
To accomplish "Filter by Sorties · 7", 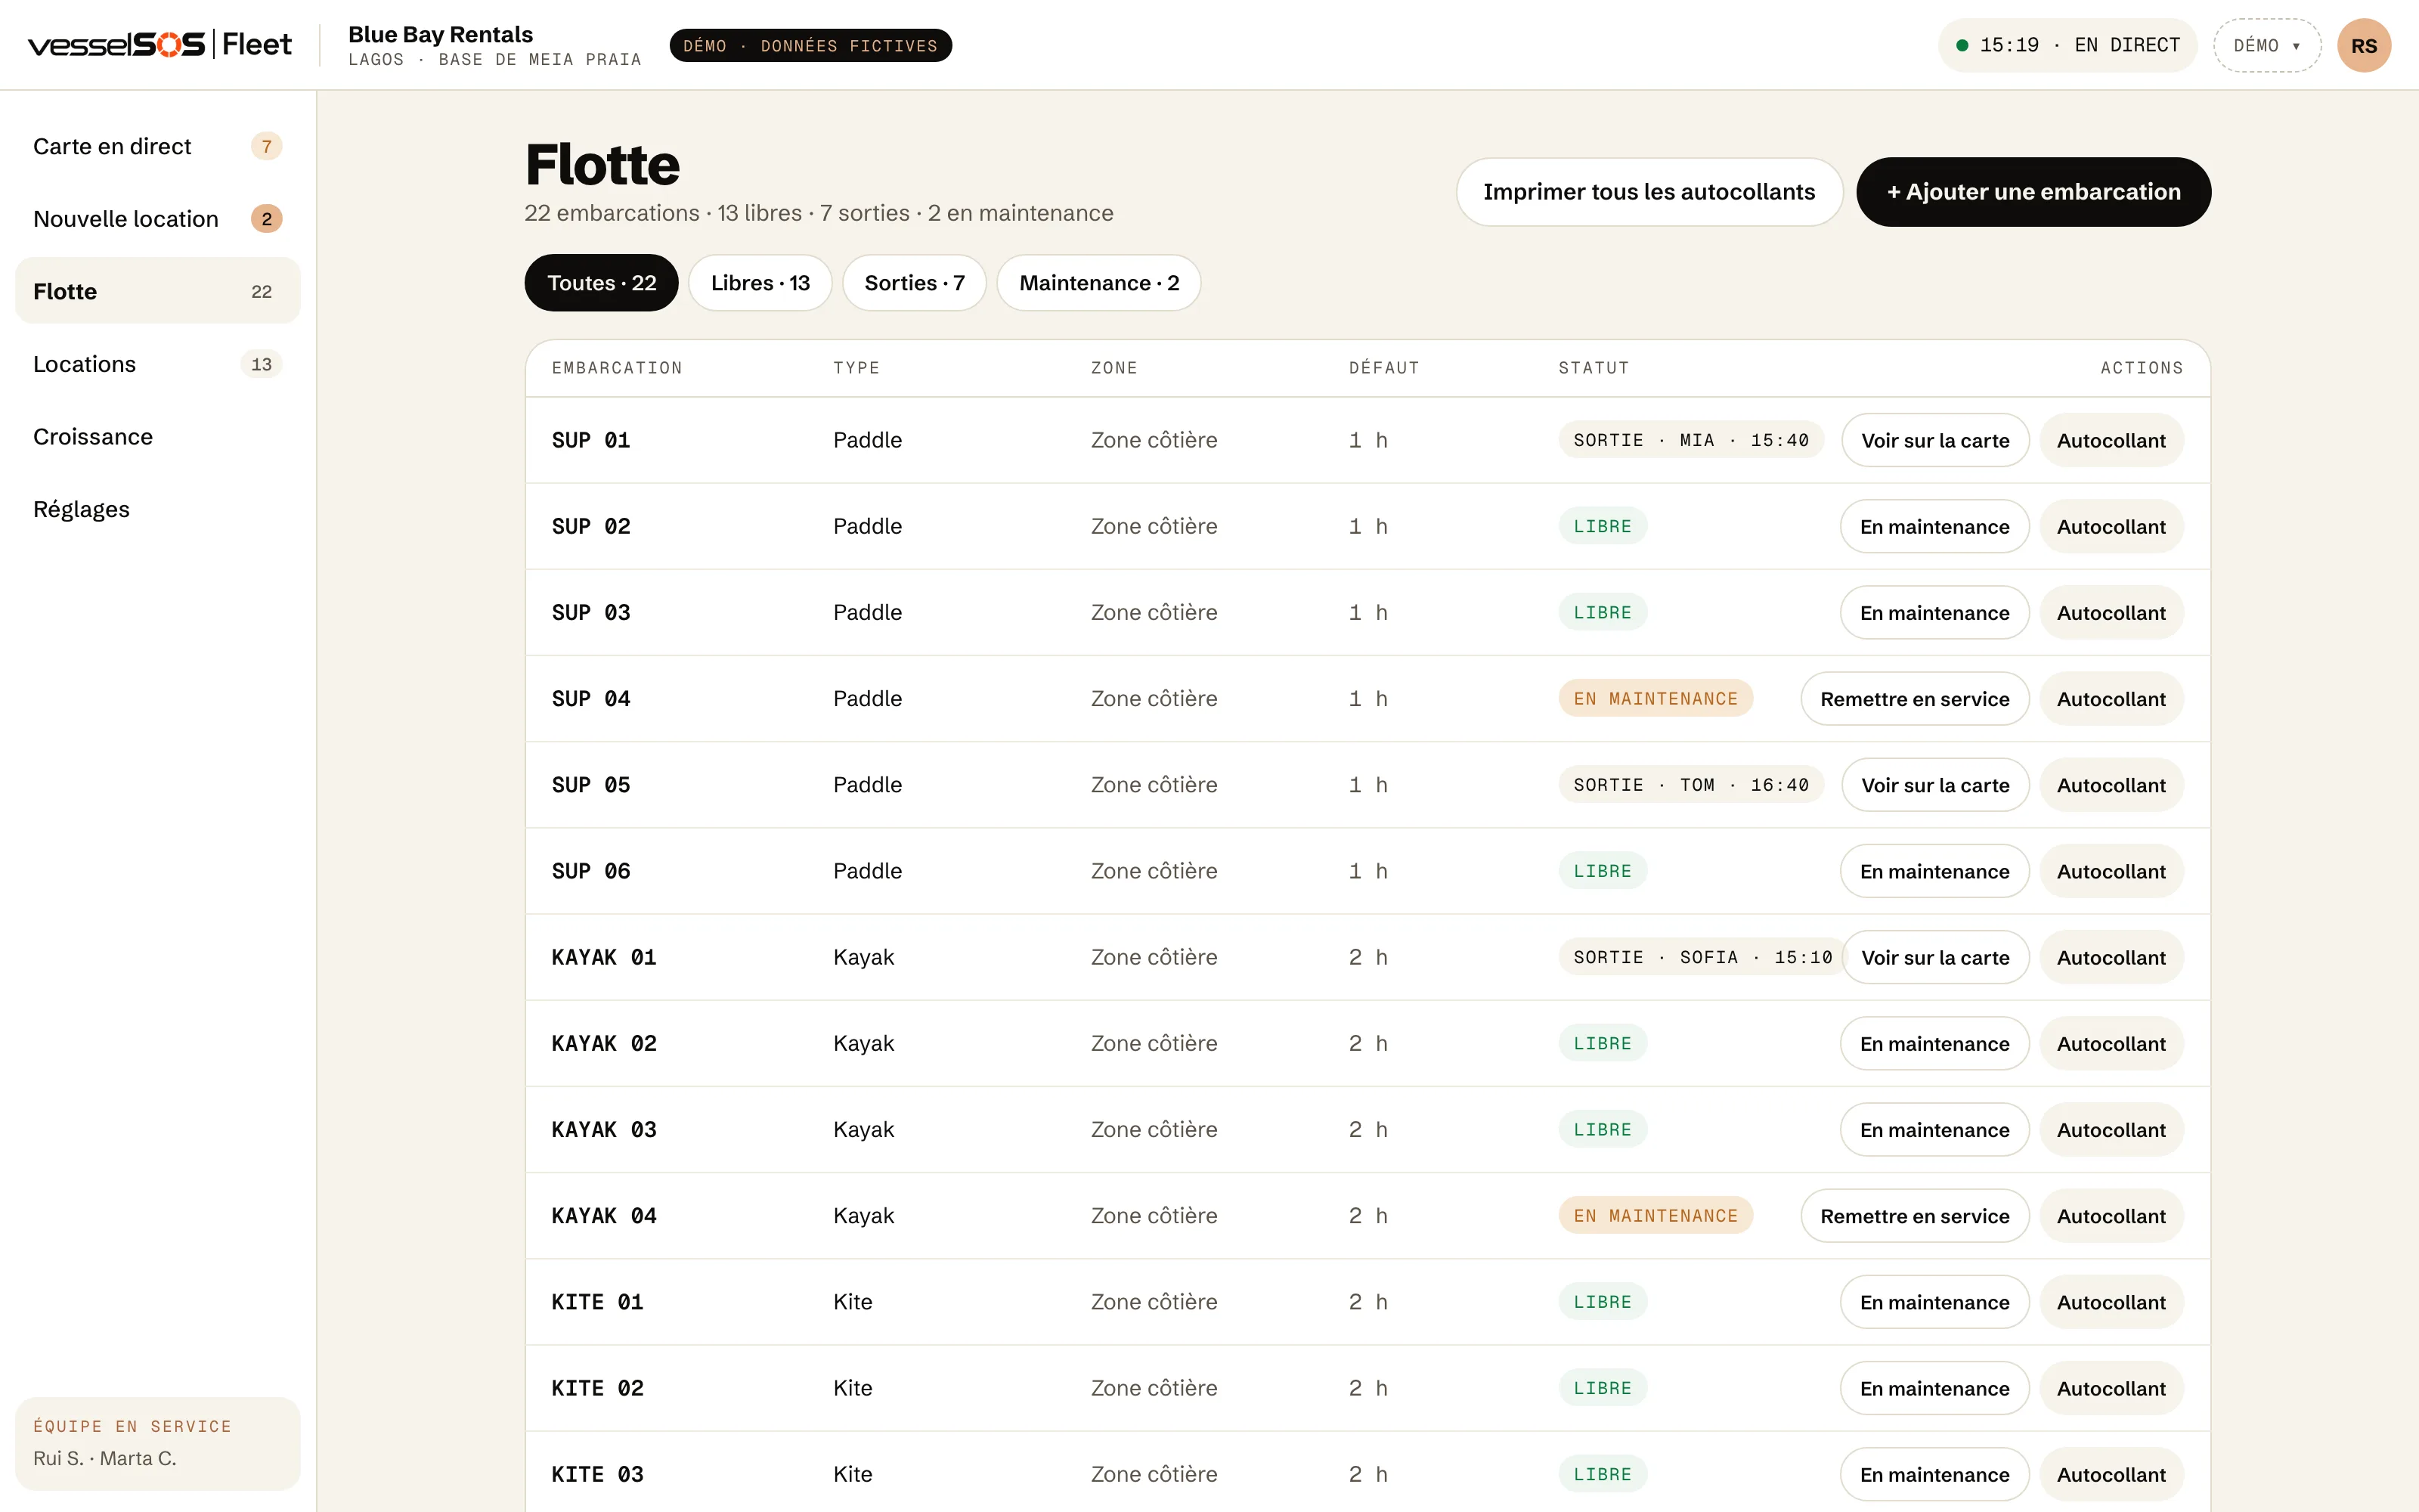I will click(x=915, y=283).
